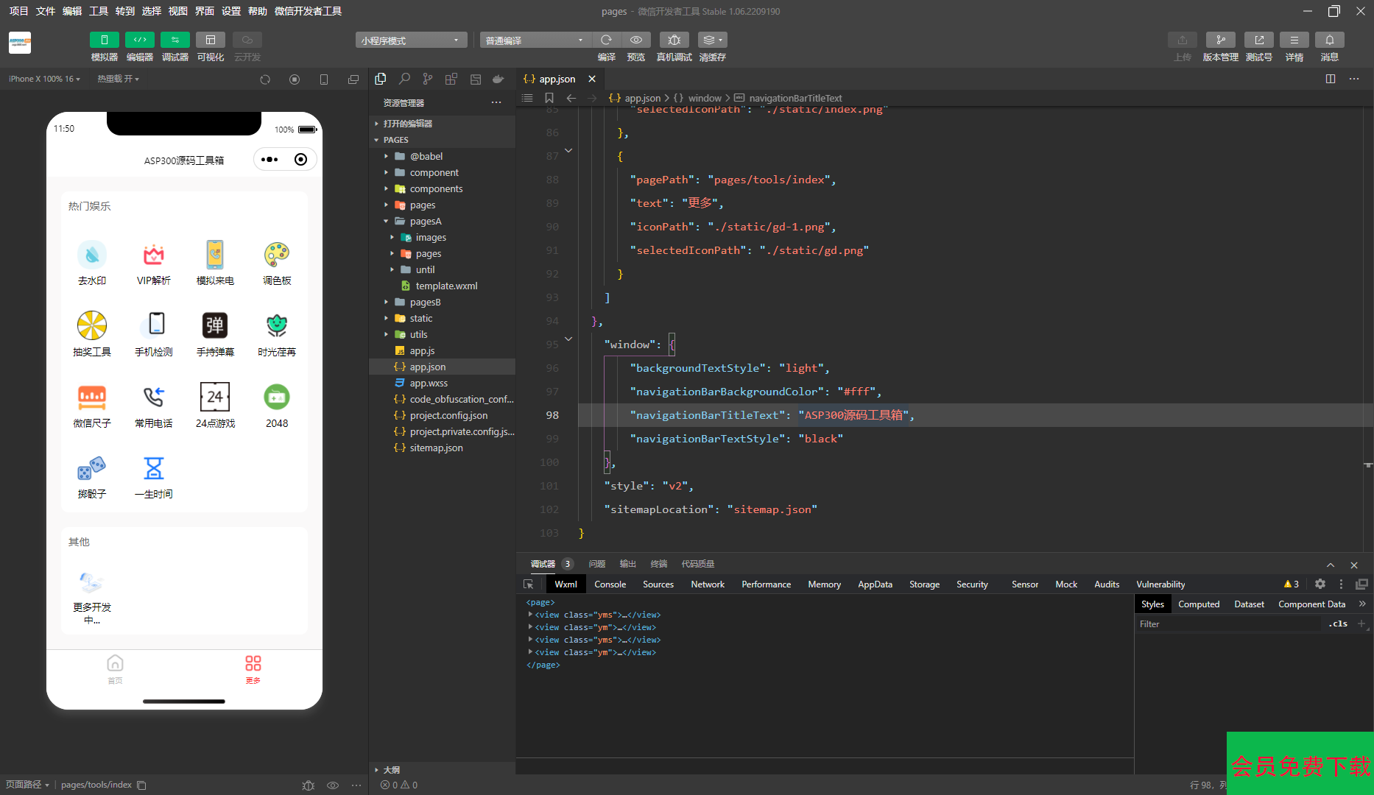1374x795 pixels.
Task: Tap the 调色板 color palette icon
Action: [277, 255]
